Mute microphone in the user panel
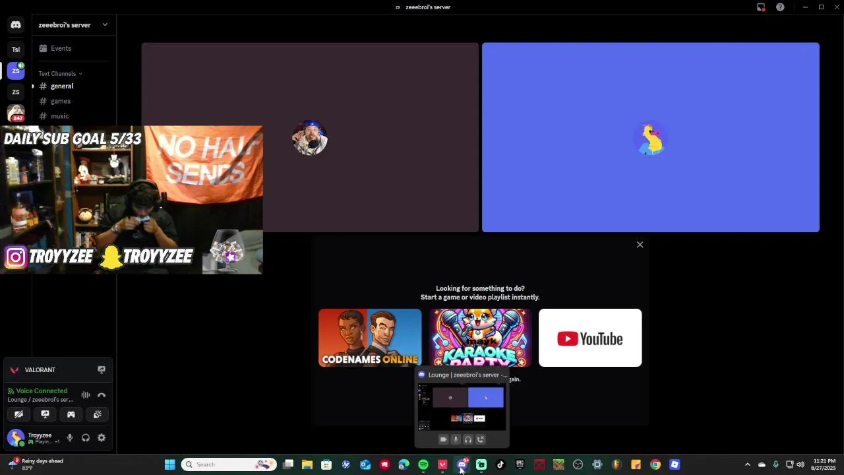Viewport: 844px width, 475px height. pyautogui.click(x=70, y=438)
